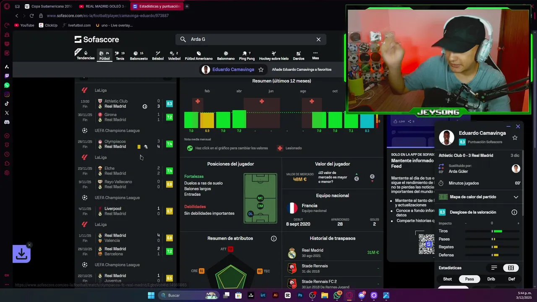Open the Dardos sport section
Image resolution: width=537 pixels, height=302 pixels.
[299, 55]
